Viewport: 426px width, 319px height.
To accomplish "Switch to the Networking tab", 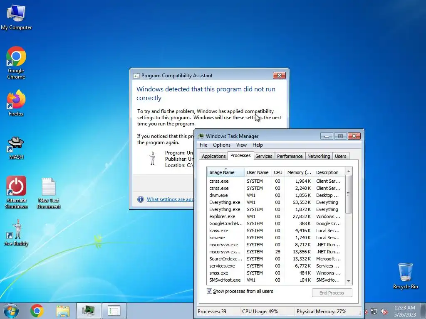I will pos(319,156).
